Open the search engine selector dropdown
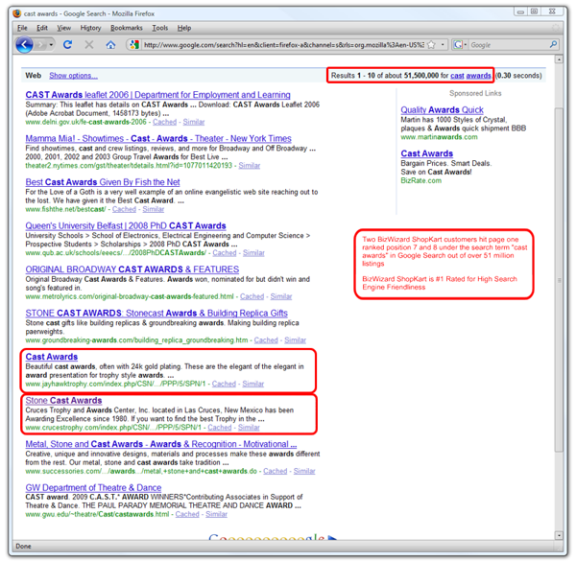This screenshot has height=561, width=576. [460, 45]
